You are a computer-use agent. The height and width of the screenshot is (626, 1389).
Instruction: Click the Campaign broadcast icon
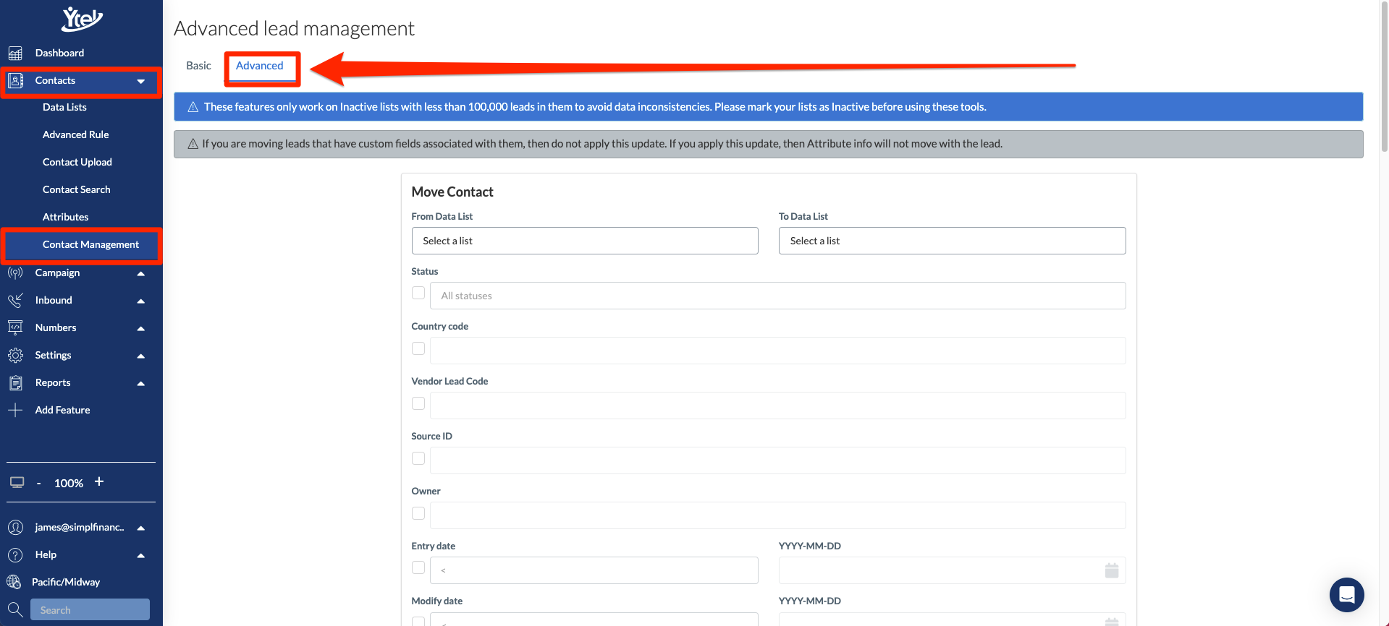(15, 273)
